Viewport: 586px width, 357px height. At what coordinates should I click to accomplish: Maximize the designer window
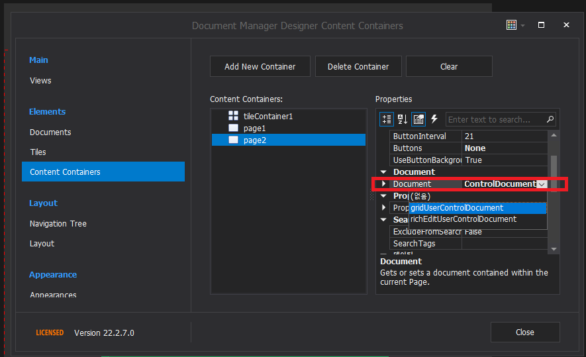tap(541, 25)
